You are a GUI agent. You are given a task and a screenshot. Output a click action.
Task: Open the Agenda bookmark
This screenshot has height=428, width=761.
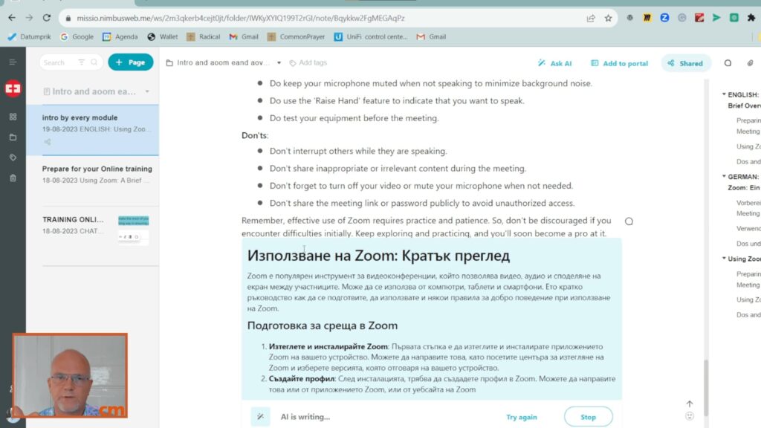point(120,36)
